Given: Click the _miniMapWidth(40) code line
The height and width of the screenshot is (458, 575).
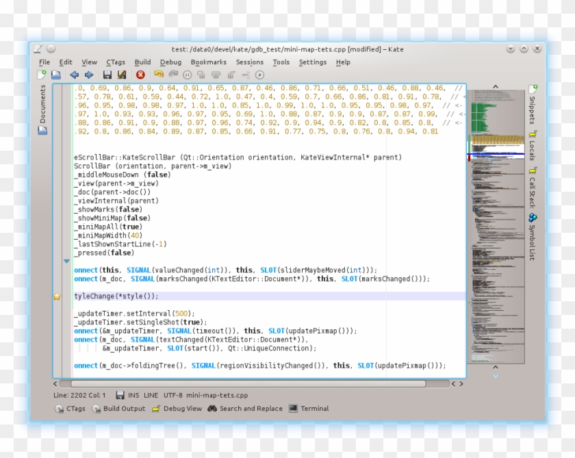Looking at the screenshot, I should 108,236.
